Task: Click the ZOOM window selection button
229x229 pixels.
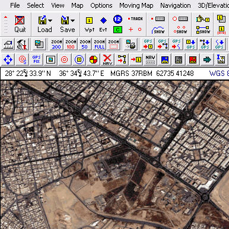Action: (113, 44)
